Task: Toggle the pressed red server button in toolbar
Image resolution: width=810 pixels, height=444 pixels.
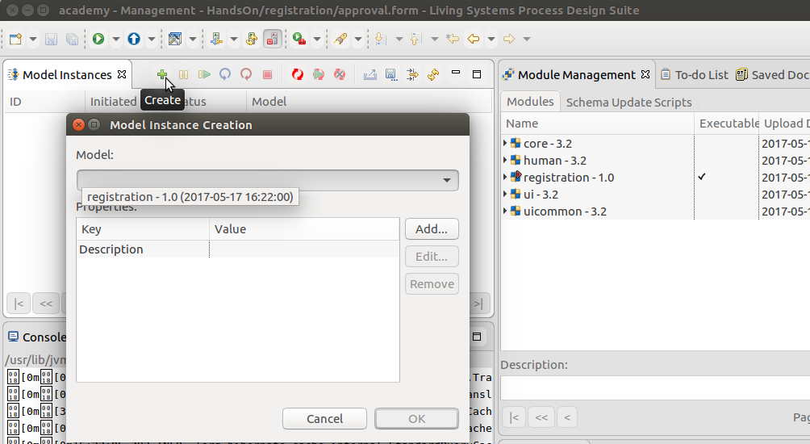Action: [272, 39]
